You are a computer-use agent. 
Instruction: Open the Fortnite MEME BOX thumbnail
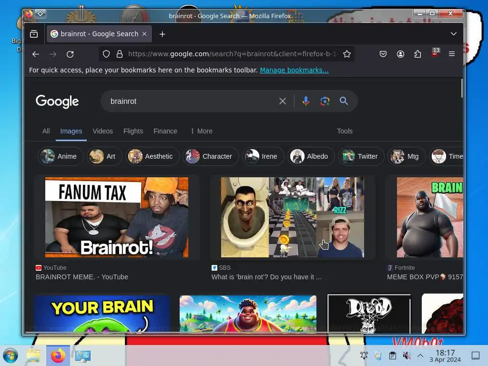[430, 217]
